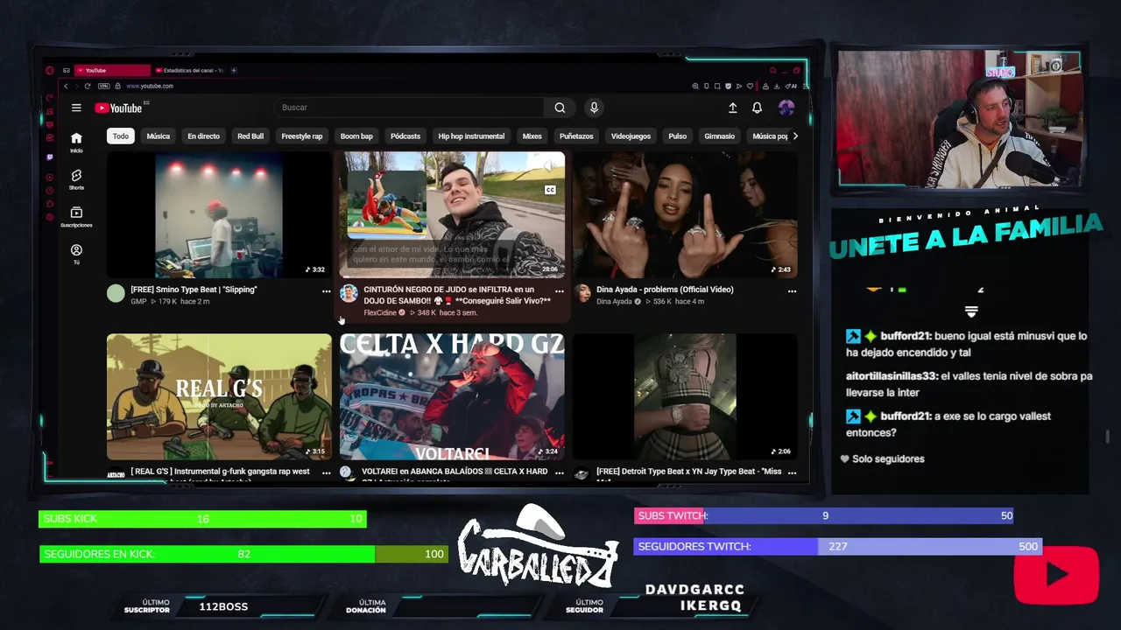Open Dina Ayada problems video thumbnail
The image size is (1121, 630).
pyautogui.click(x=685, y=214)
